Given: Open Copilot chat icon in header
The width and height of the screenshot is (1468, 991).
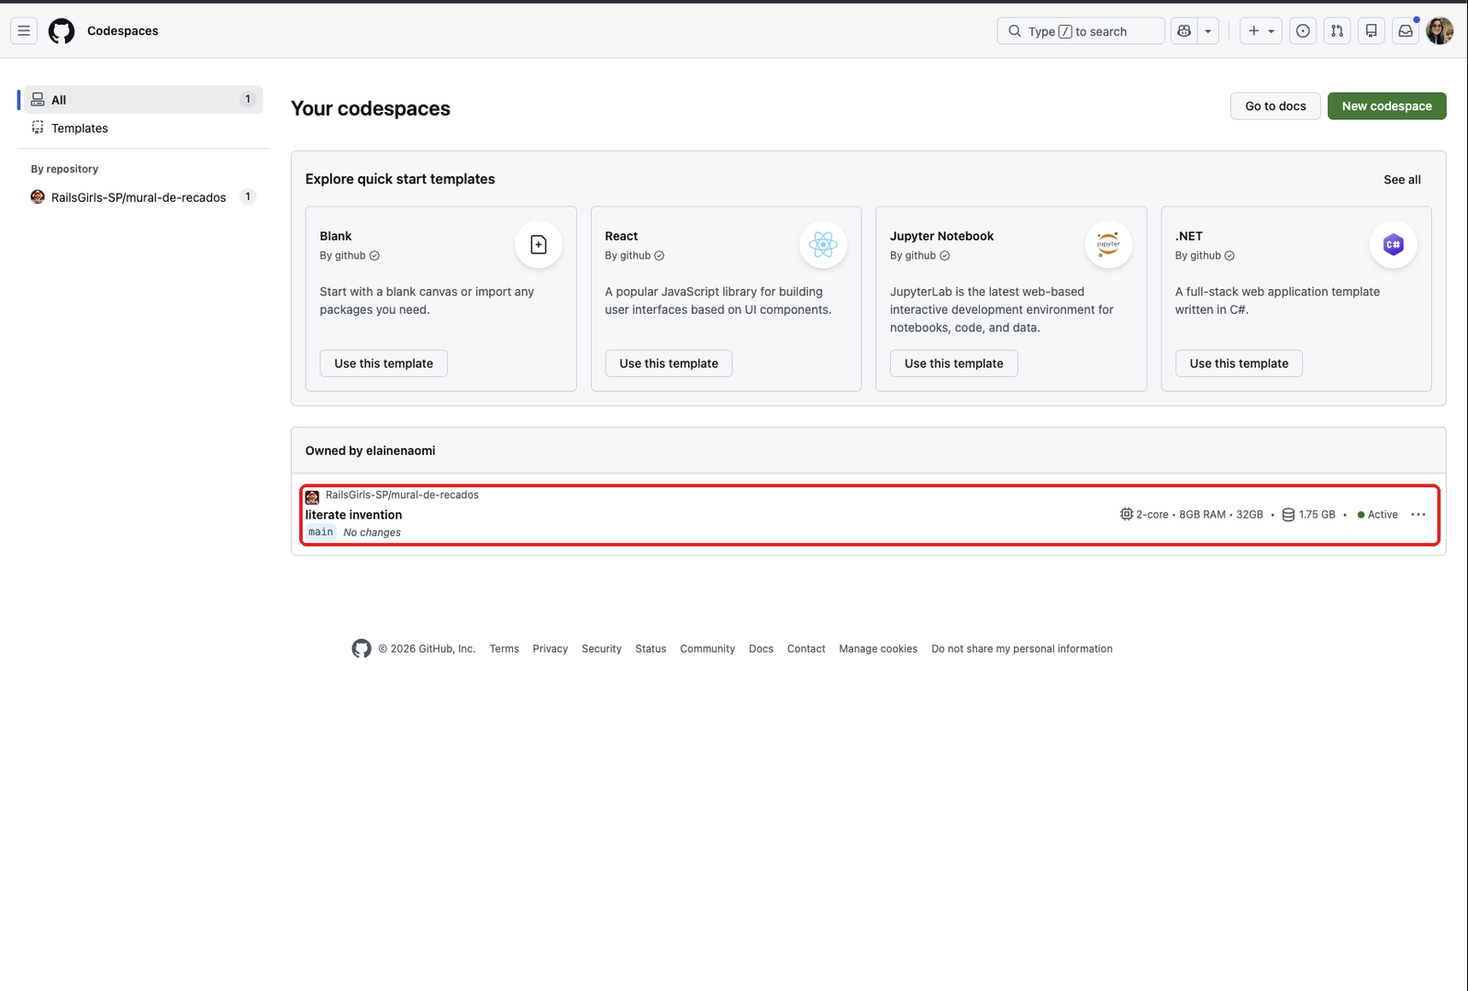Looking at the screenshot, I should 1184,31.
